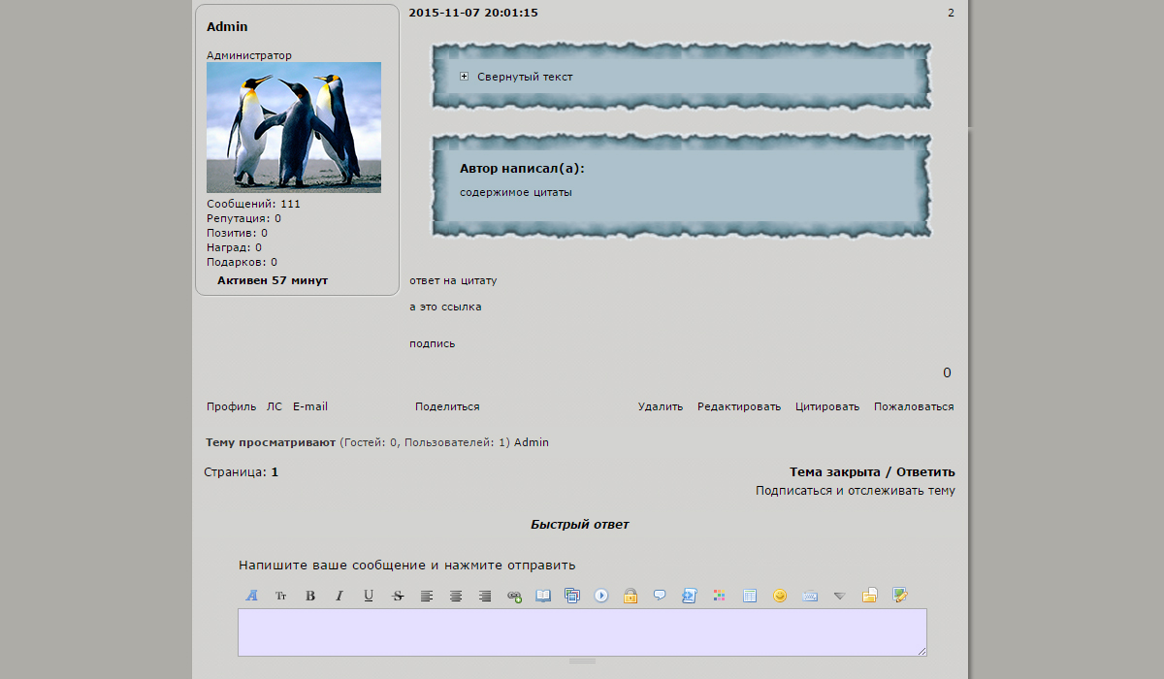
Task: Click the underline formatting icon
Action: point(369,596)
